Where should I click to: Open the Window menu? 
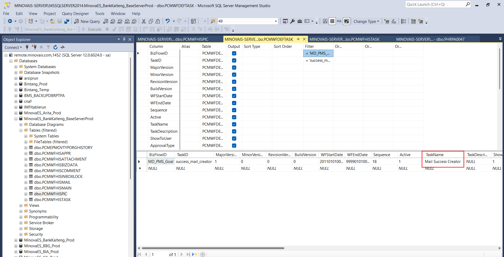point(118,14)
